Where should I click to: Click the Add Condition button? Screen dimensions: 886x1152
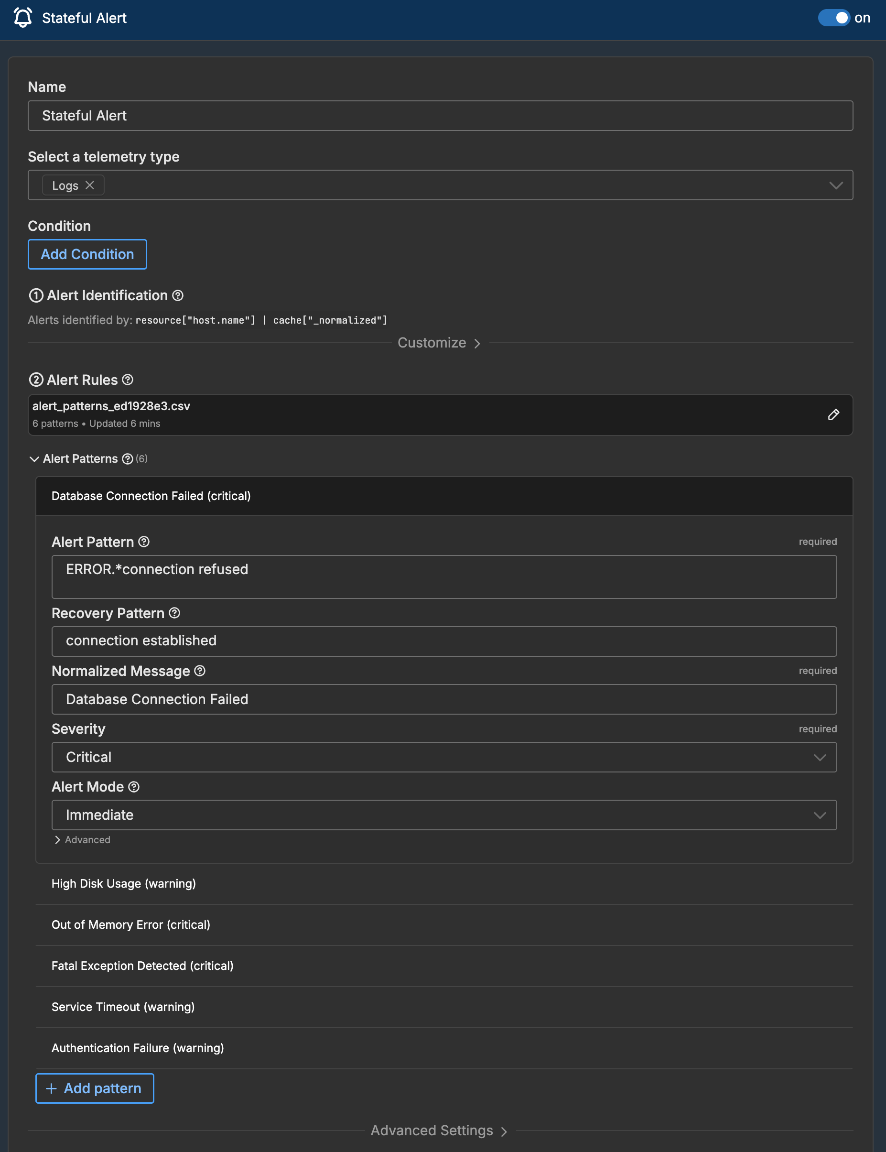pyautogui.click(x=87, y=254)
